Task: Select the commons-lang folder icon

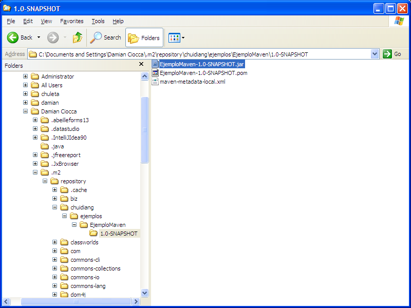Action: pyautogui.click(x=64, y=286)
